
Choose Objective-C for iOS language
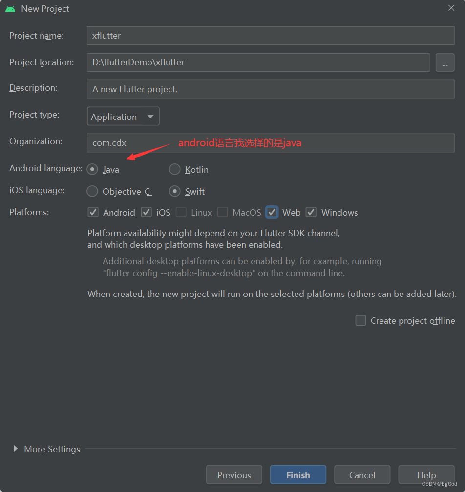[92, 192]
